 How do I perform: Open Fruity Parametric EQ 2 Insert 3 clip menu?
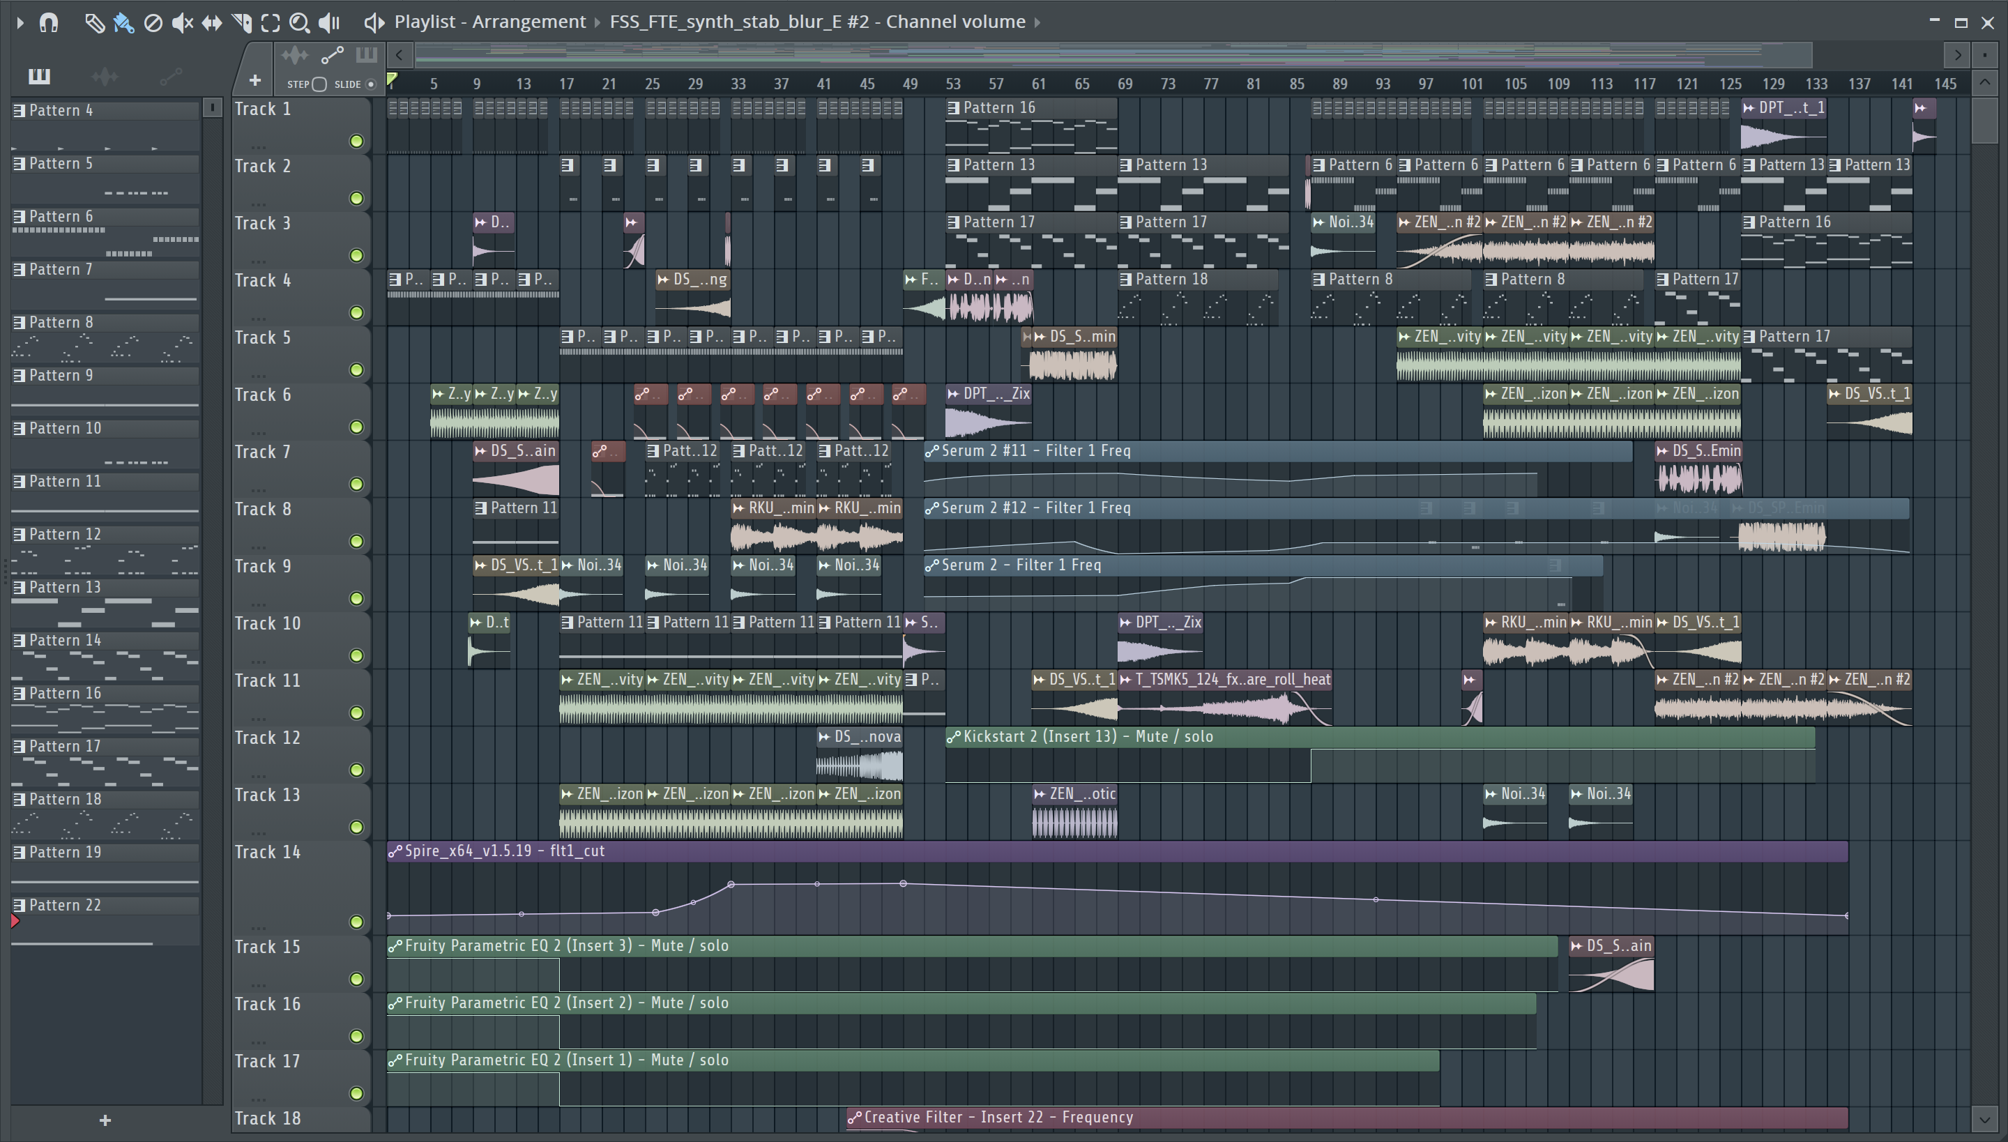click(395, 947)
